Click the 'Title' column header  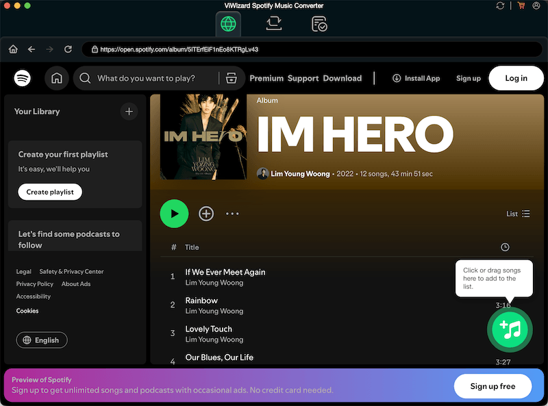(x=192, y=247)
